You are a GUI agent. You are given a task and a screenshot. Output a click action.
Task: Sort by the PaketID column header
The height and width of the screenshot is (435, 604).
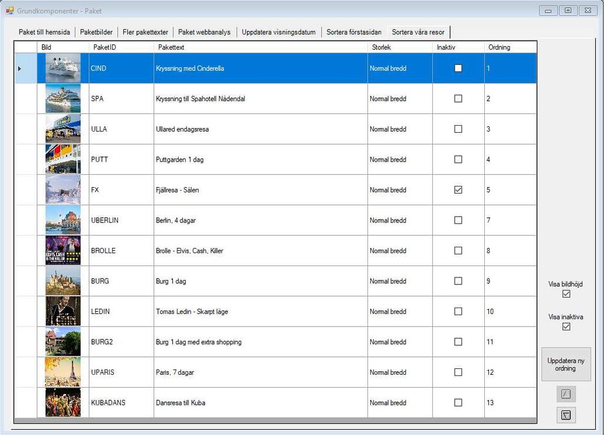[122, 47]
